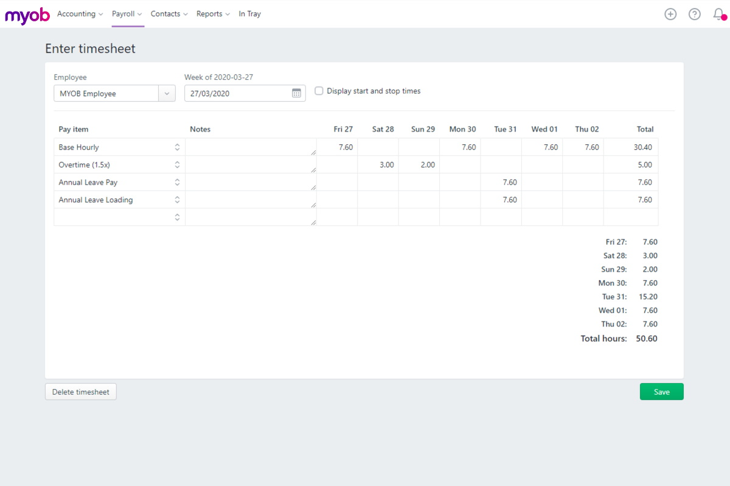This screenshot has width=730, height=486.
Task: Select the Base Hourly pay item field
Action: point(119,147)
